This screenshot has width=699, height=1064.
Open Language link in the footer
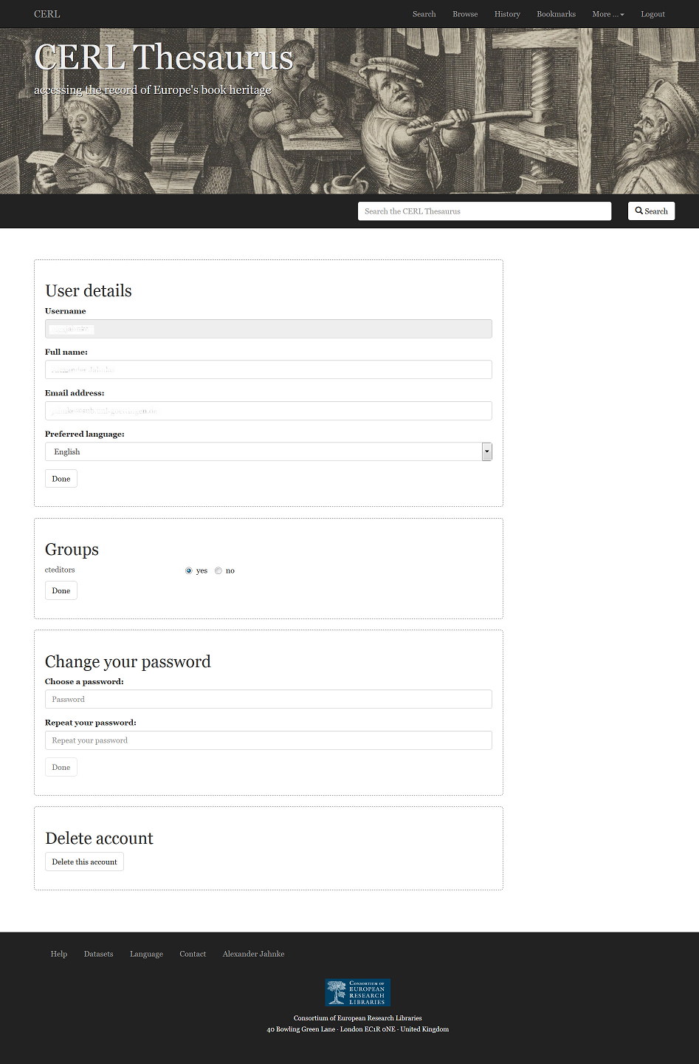146,954
